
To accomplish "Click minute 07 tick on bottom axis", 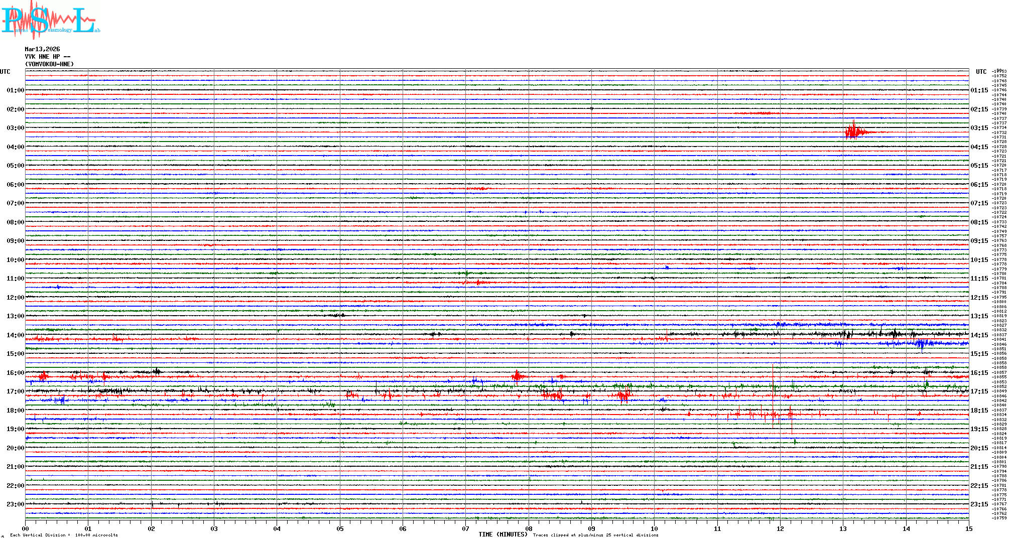I will [x=465, y=528].
